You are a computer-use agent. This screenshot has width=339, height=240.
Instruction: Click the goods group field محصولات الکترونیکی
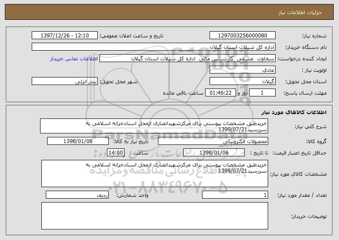pyautogui.click(x=213, y=141)
